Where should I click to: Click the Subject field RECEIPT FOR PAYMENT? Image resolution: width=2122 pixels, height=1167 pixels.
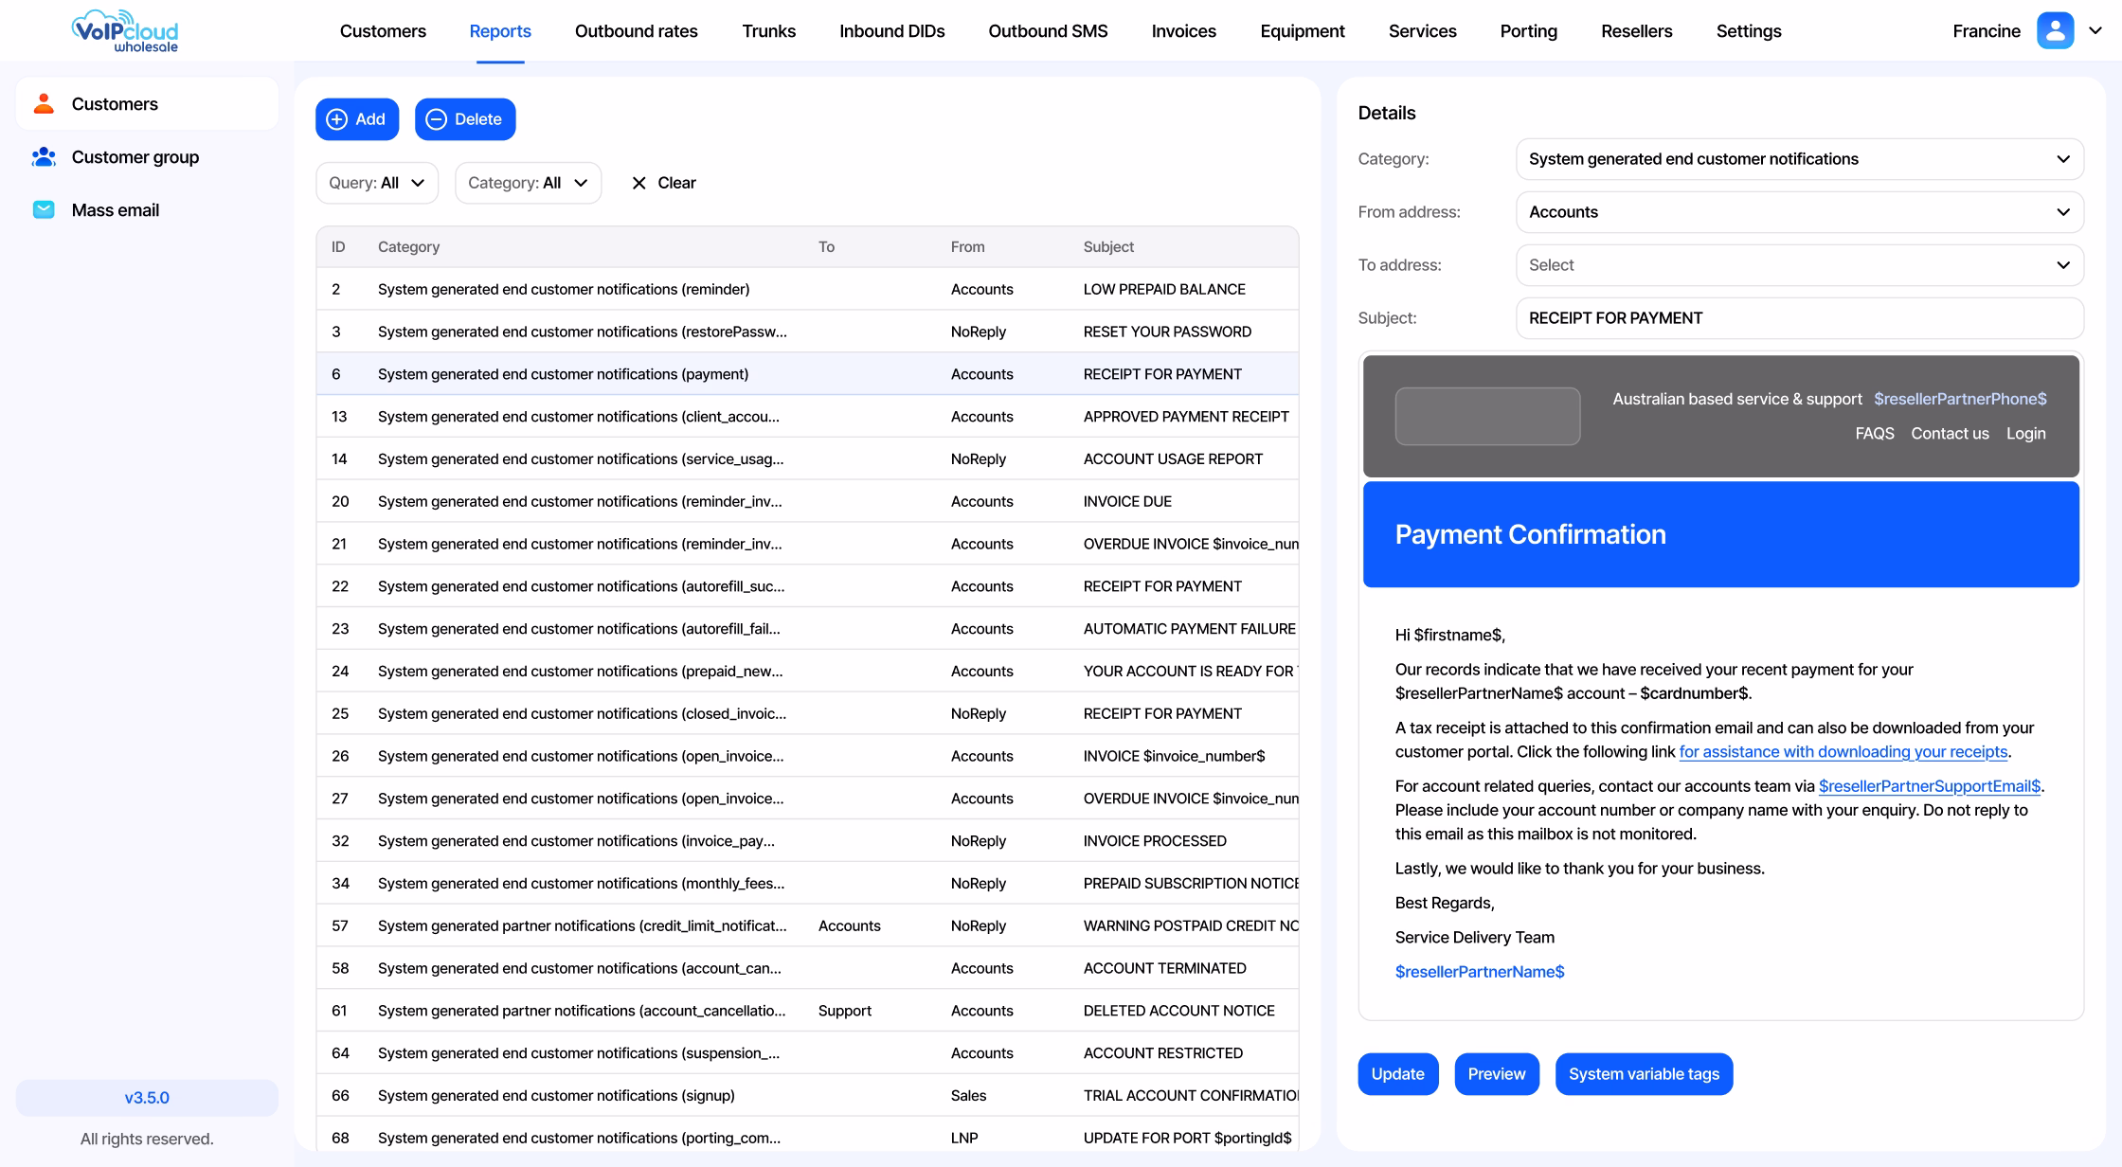tap(1799, 318)
